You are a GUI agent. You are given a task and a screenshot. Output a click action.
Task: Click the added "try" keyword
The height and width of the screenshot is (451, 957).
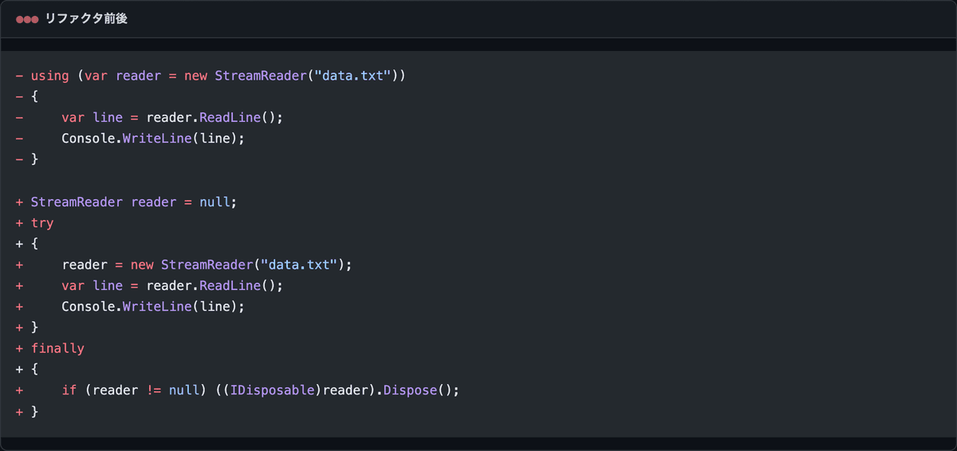tap(42, 223)
